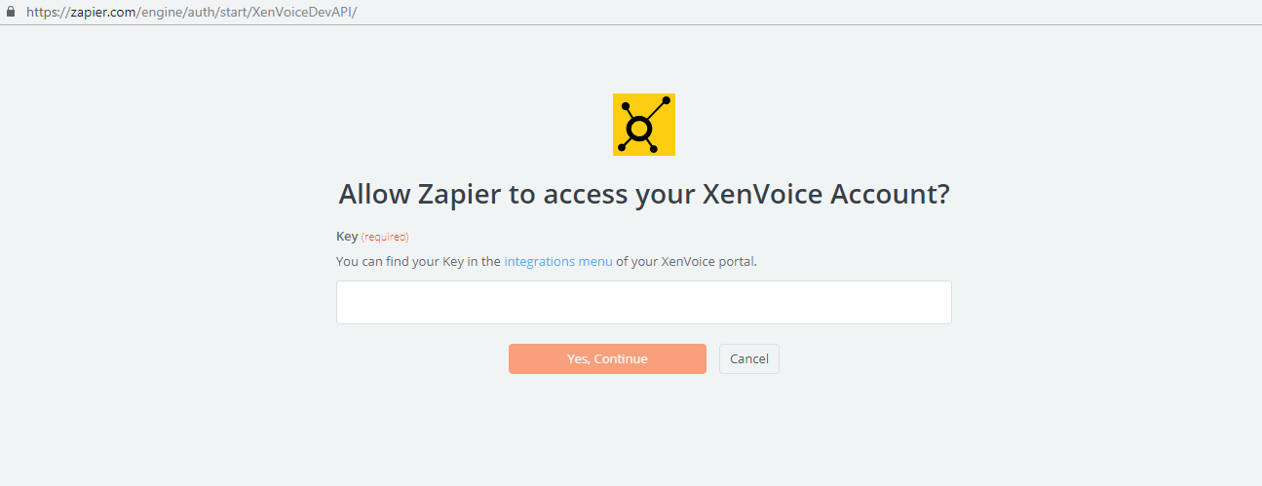This screenshot has width=1262, height=486.
Task: Click the yellow XenVoice logo
Action: tap(644, 125)
